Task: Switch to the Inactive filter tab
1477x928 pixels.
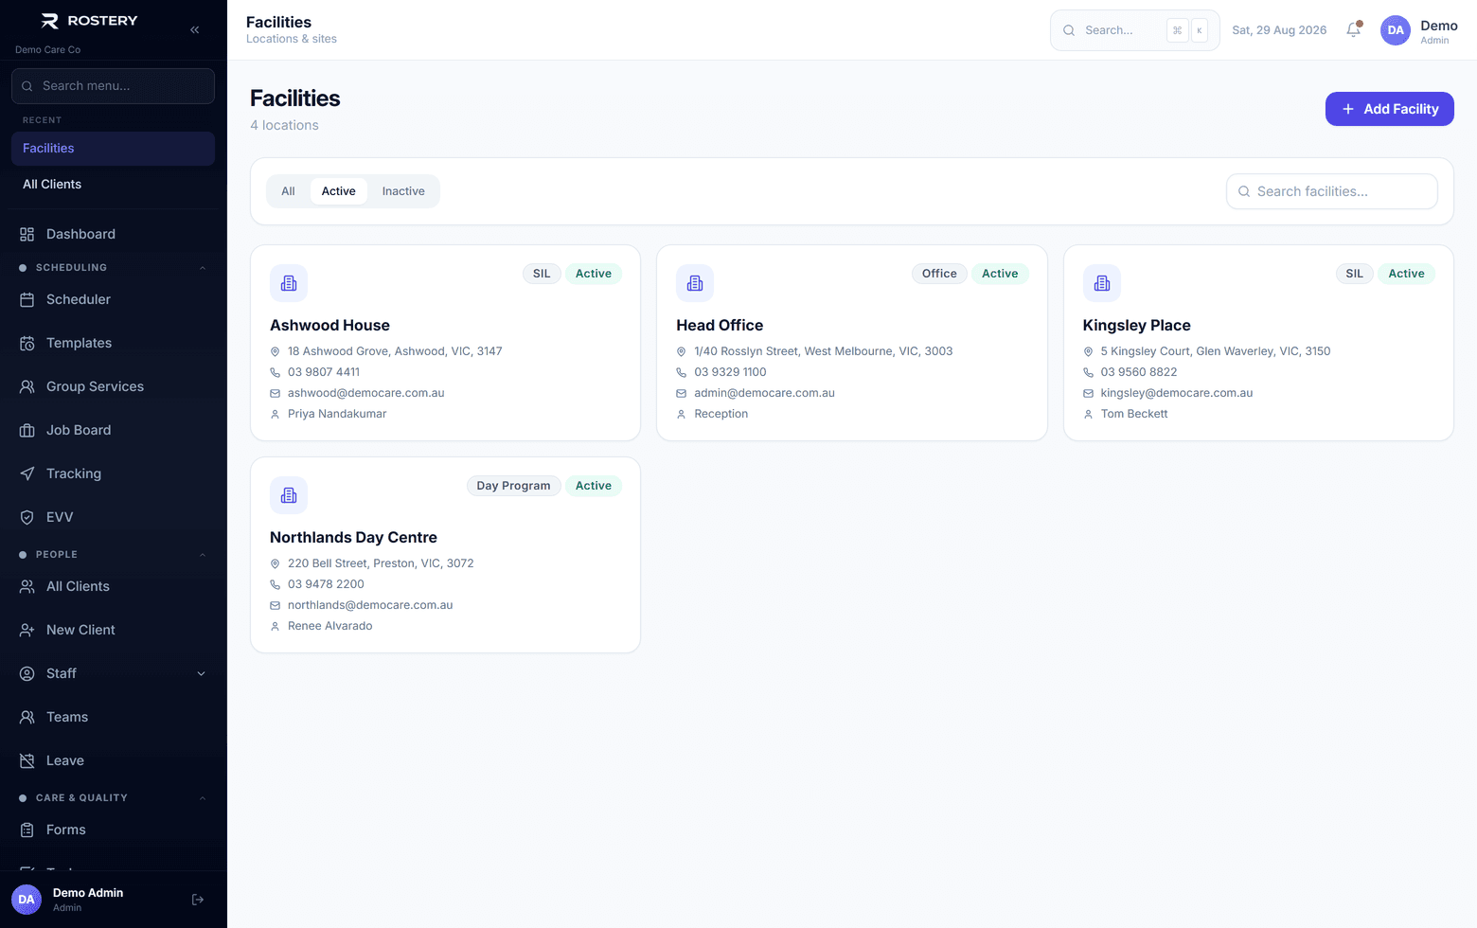Action: [x=403, y=191]
